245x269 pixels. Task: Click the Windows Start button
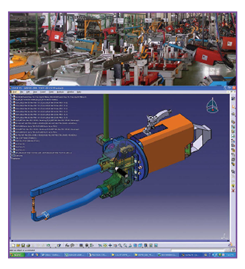[x=17, y=255]
